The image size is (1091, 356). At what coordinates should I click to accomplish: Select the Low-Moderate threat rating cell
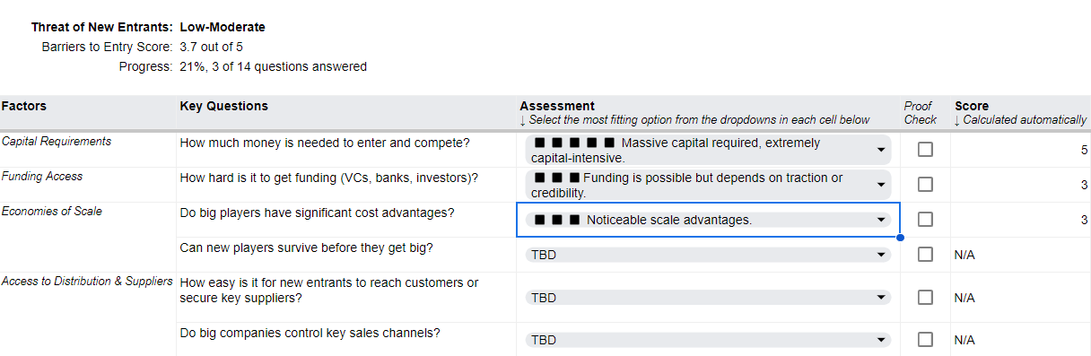tap(223, 27)
